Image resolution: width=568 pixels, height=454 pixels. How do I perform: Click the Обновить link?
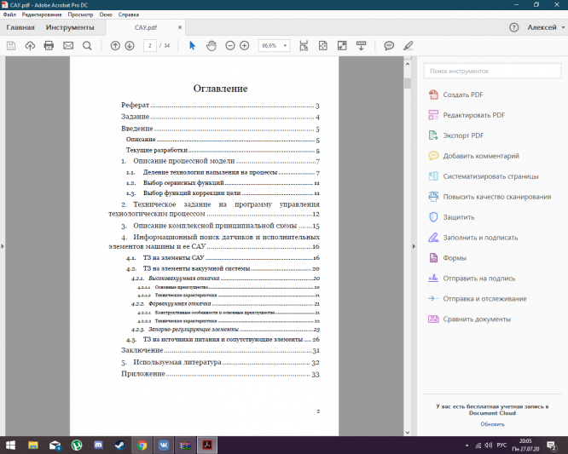point(492,423)
